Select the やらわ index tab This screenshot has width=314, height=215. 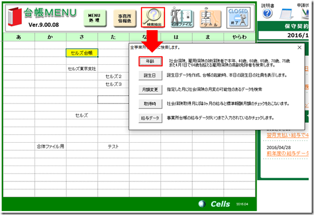click(239, 37)
